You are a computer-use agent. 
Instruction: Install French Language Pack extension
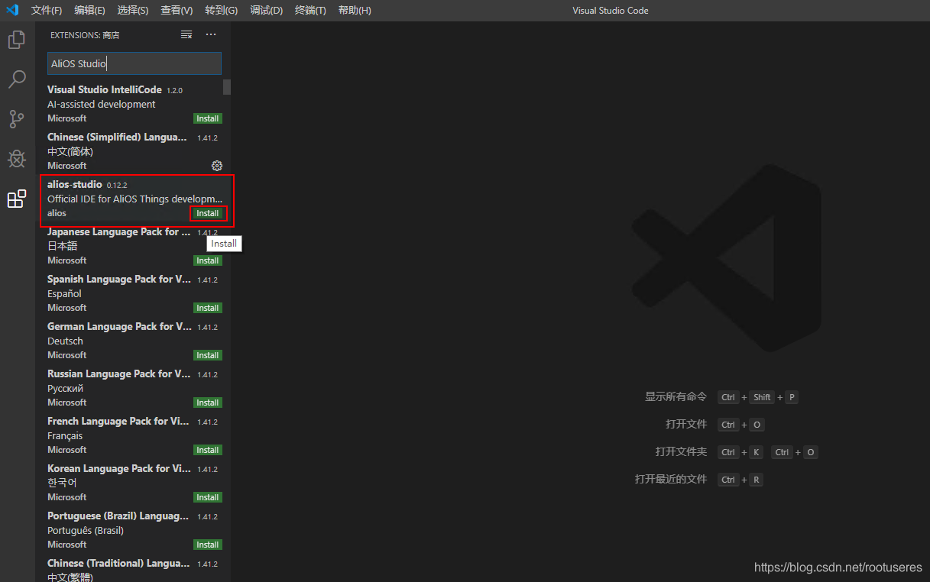(208, 450)
